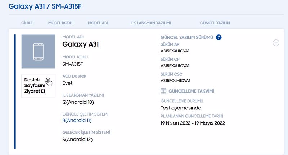This screenshot has height=155, width=288.
Task: Click the MODEL KODU column header
Action: (x=60, y=23)
